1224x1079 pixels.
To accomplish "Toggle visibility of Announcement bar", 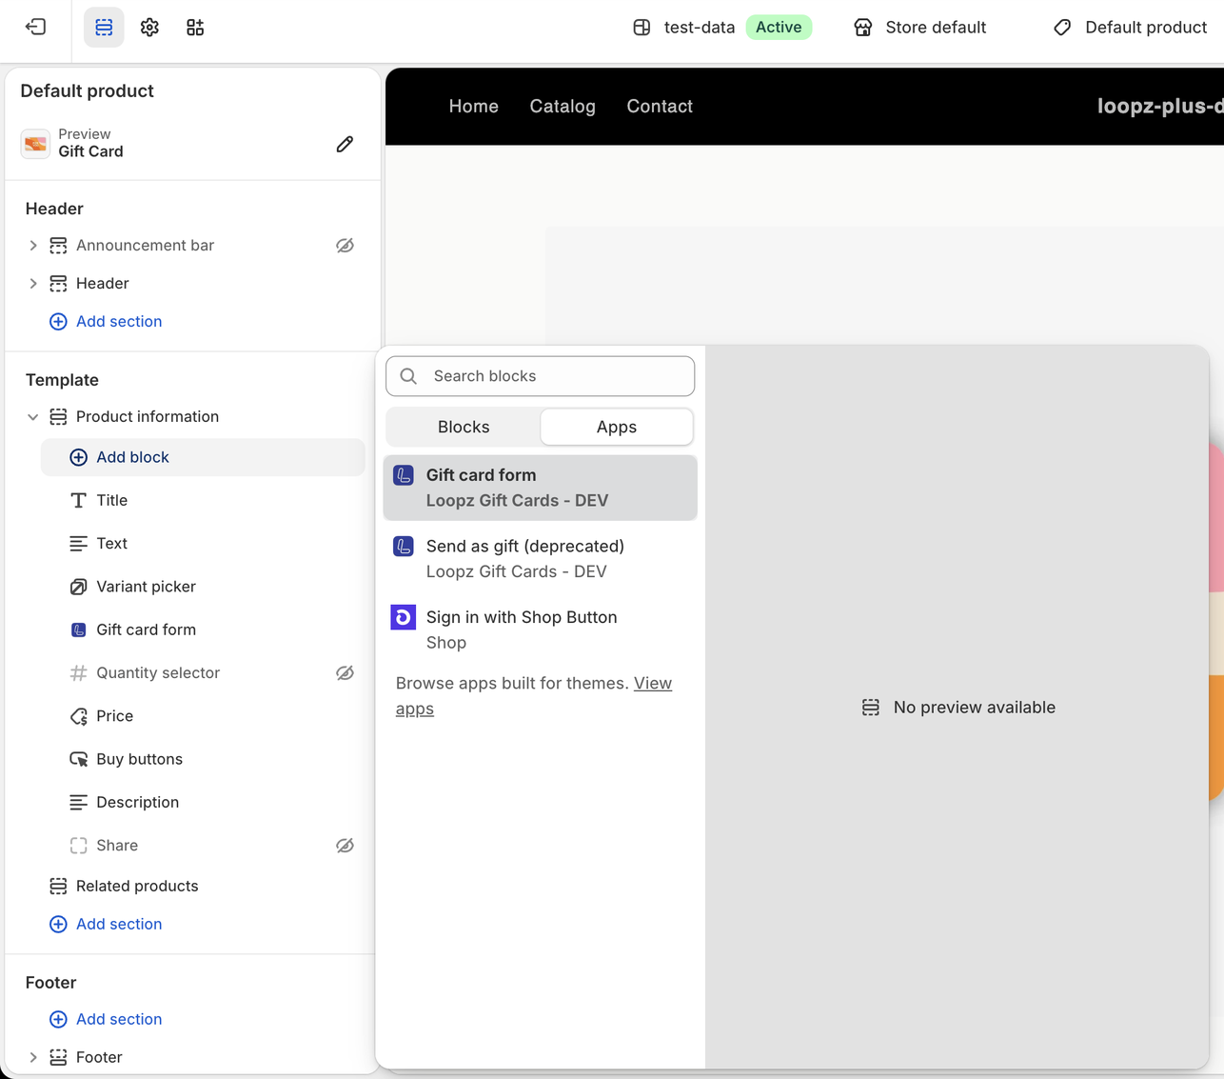I will (345, 246).
